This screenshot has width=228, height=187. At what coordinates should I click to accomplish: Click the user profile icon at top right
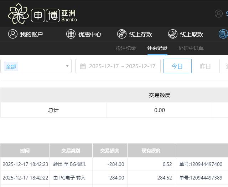click(x=219, y=14)
